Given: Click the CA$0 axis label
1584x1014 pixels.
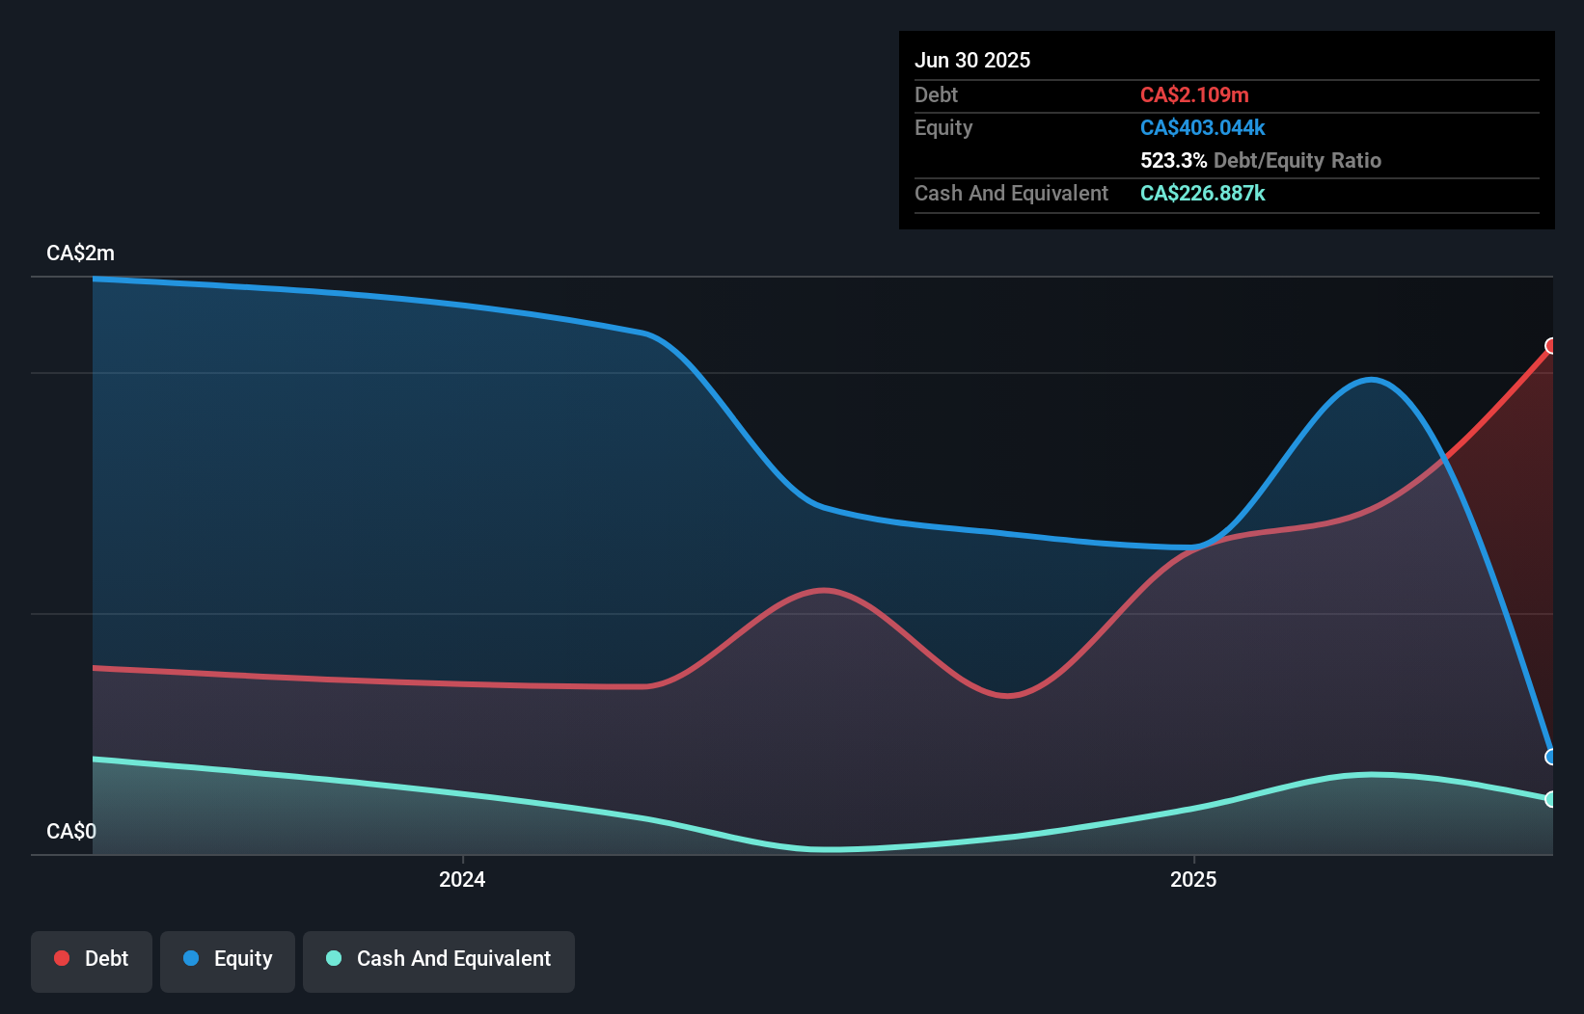Looking at the screenshot, I should pos(70,831).
